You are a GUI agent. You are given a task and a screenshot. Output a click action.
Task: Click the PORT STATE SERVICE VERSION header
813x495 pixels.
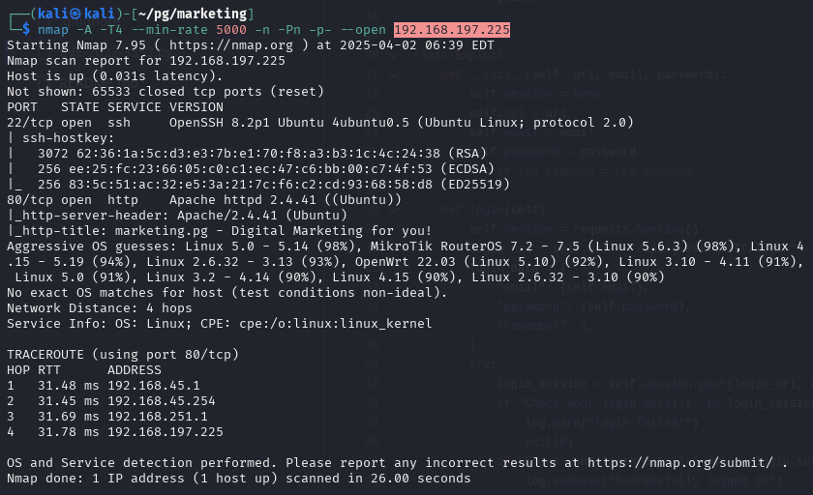pyautogui.click(x=115, y=107)
